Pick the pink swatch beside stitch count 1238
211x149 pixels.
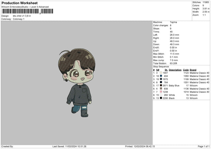[161, 92]
